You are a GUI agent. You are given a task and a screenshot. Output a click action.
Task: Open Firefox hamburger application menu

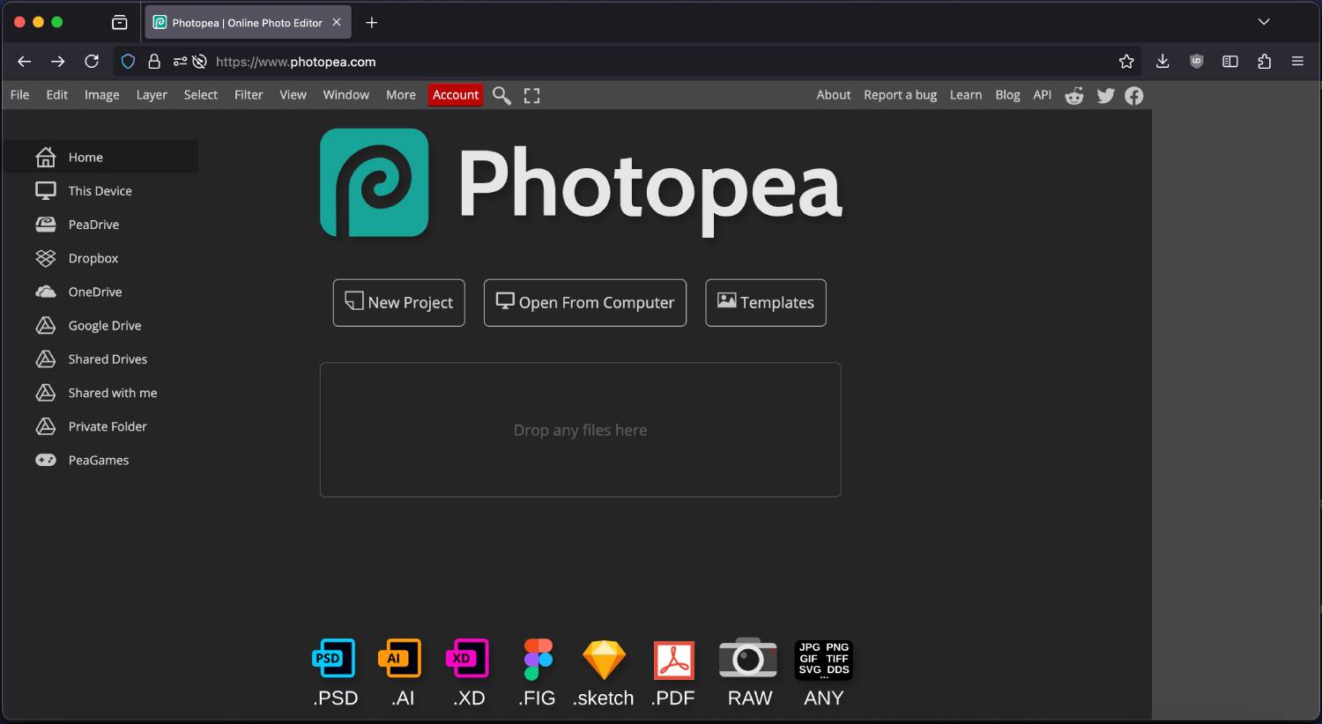1297,62
